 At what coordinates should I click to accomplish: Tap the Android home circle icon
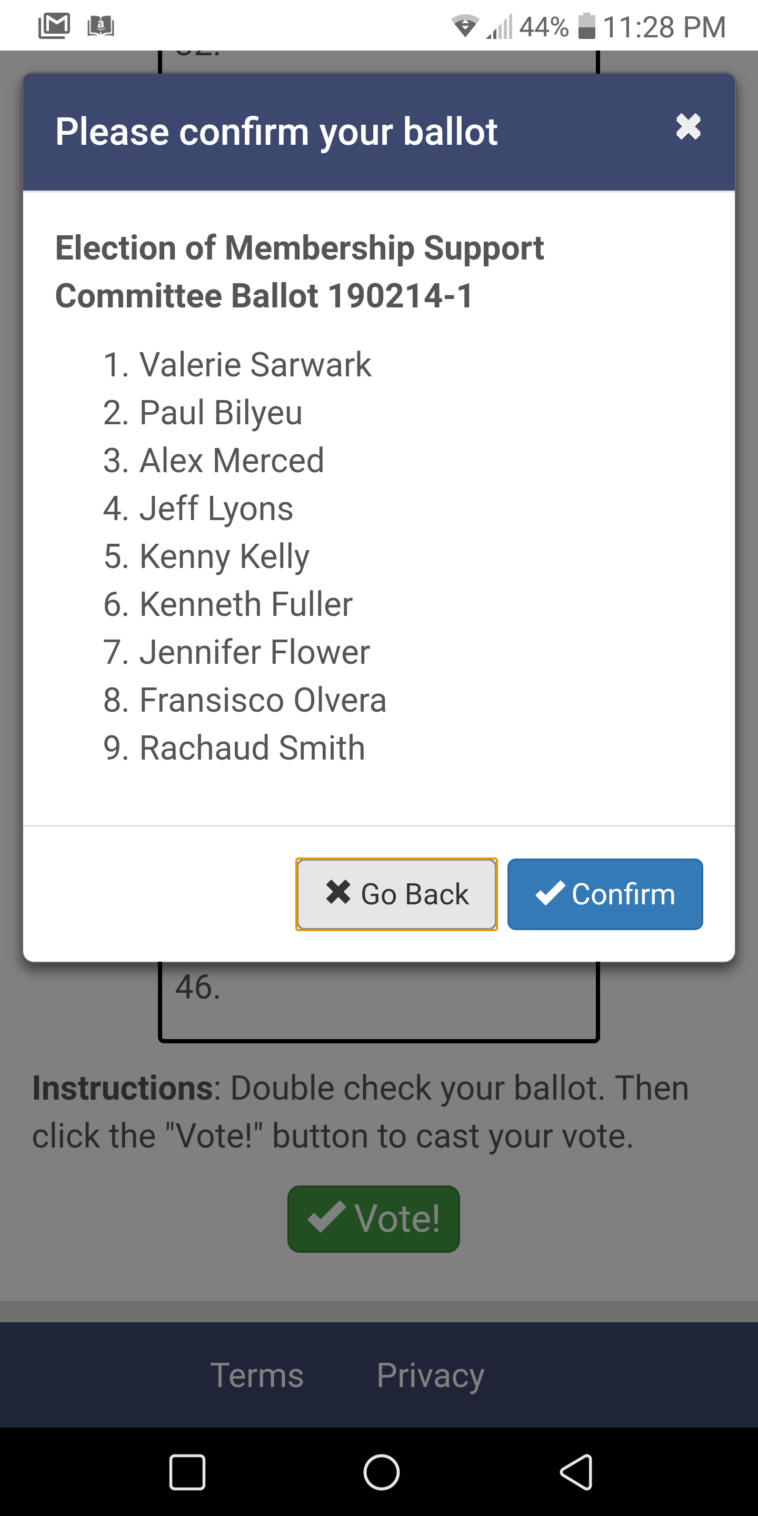[381, 1472]
